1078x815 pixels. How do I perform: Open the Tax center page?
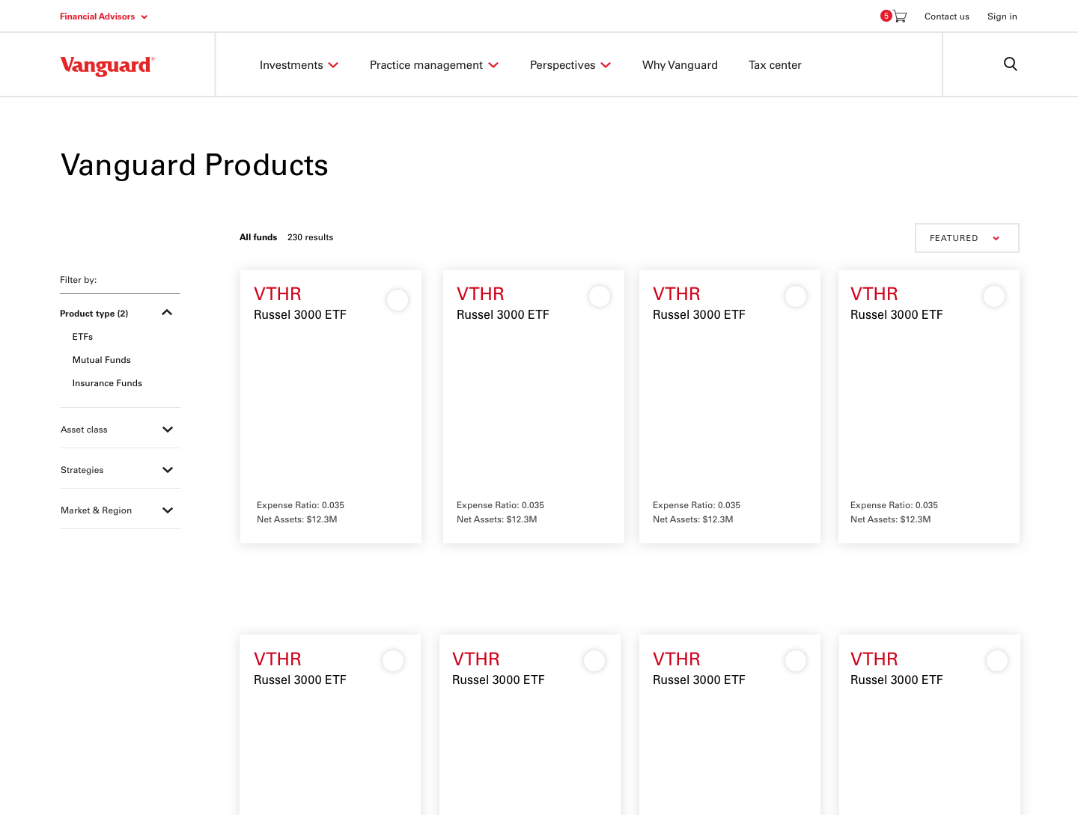(775, 65)
